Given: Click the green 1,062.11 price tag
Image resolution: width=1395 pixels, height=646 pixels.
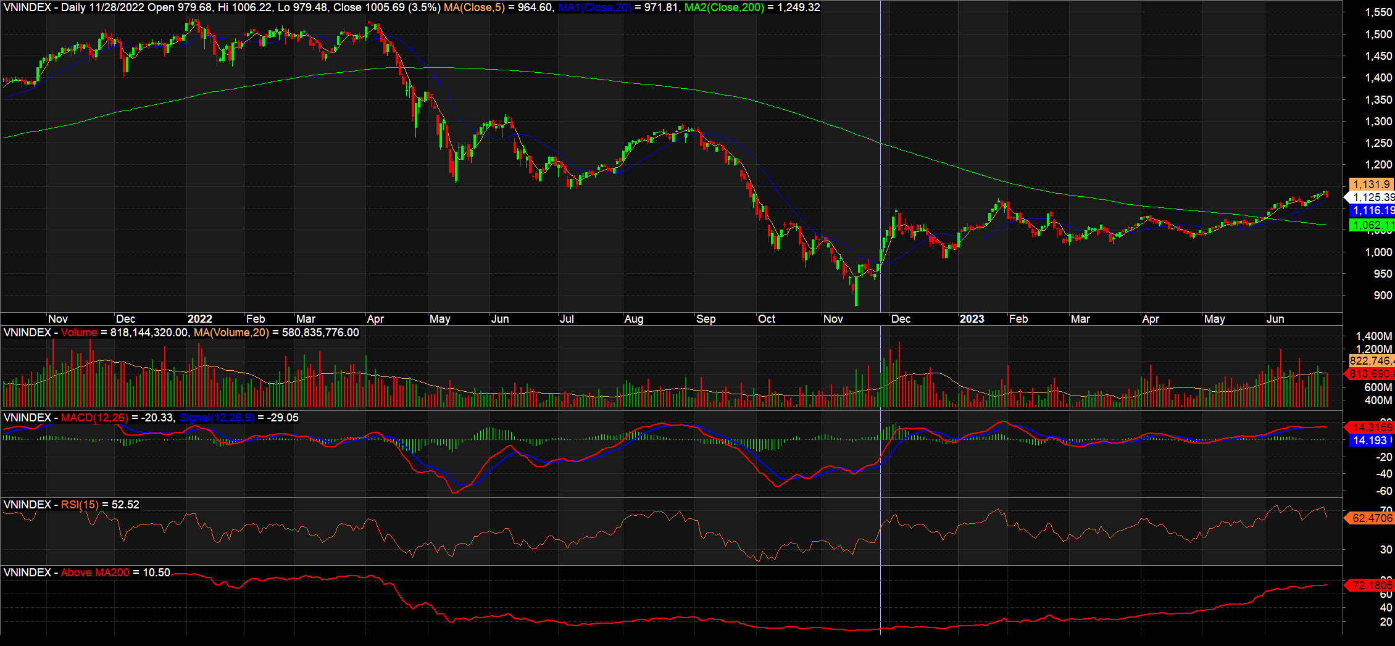Looking at the screenshot, I should coord(1373,225).
